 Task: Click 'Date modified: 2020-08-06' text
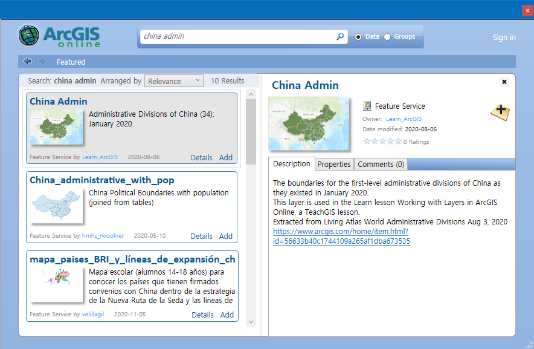[399, 129]
